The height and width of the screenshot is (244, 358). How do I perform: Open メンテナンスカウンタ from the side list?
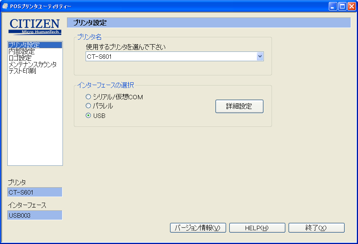(32, 64)
